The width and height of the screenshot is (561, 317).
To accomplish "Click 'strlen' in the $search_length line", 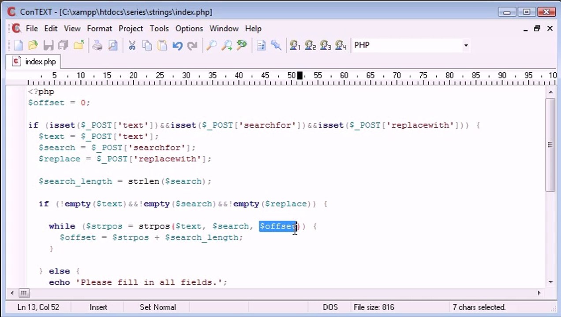I will point(144,181).
